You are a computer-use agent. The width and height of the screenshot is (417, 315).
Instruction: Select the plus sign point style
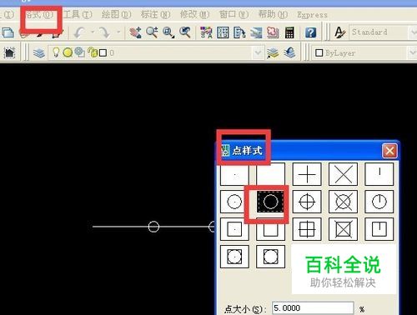point(307,174)
